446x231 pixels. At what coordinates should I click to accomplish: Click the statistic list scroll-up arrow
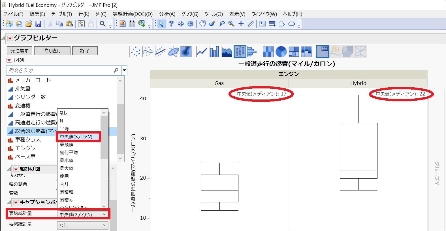(x=104, y=113)
